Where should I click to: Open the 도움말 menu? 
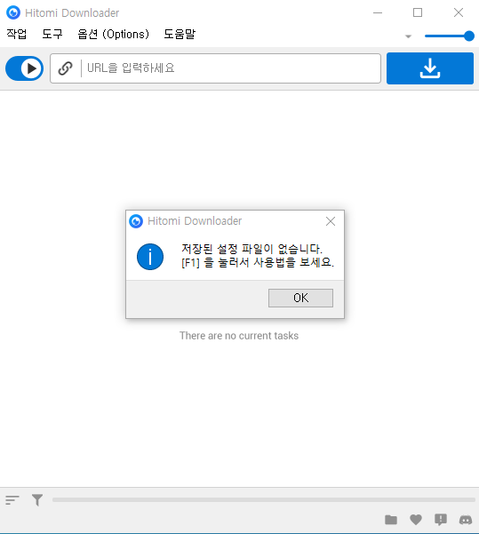point(180,34)
